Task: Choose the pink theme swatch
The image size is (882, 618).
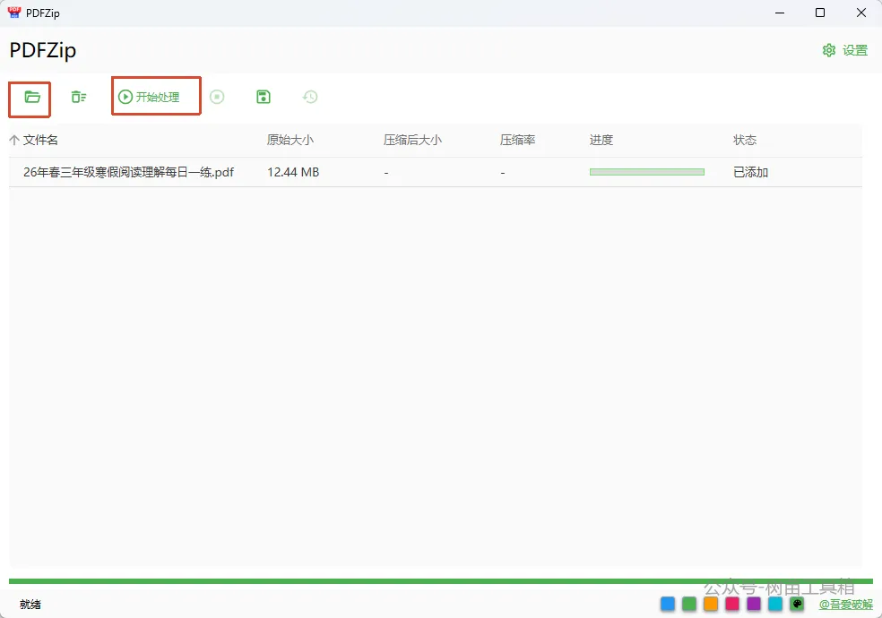Action: click(x=732, y=604)
